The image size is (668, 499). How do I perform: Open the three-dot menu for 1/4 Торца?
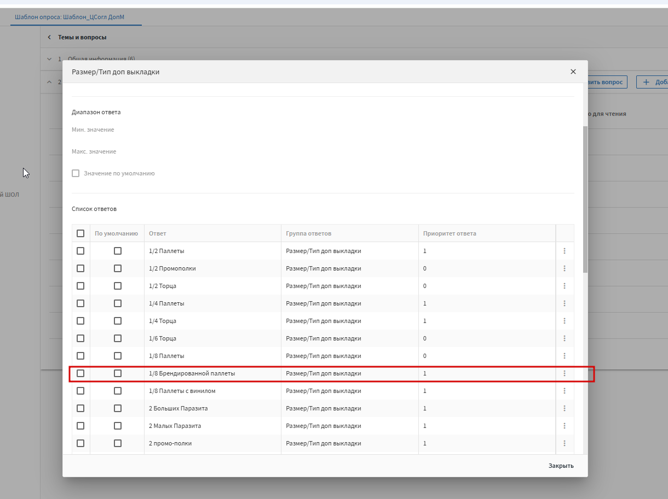coord(565,321)
